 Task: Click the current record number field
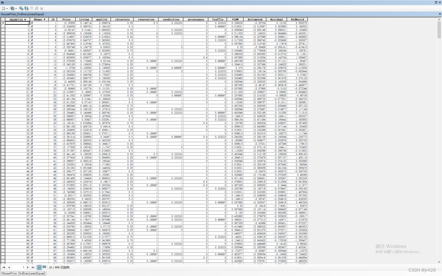tap(18, 267)
